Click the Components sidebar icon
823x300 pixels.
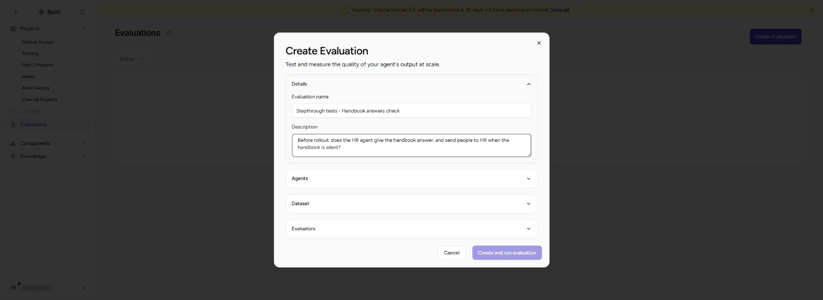tap(13, 143)
